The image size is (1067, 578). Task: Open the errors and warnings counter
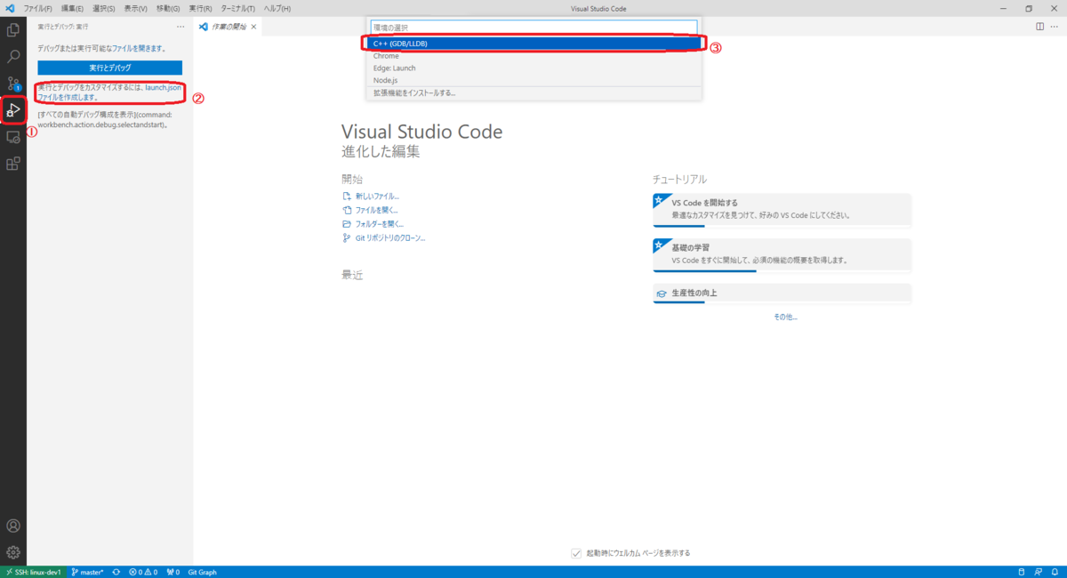(x=142, y=572)
